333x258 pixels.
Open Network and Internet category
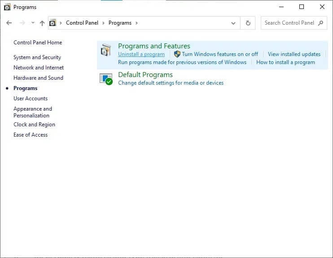click(x=39, y=68)
